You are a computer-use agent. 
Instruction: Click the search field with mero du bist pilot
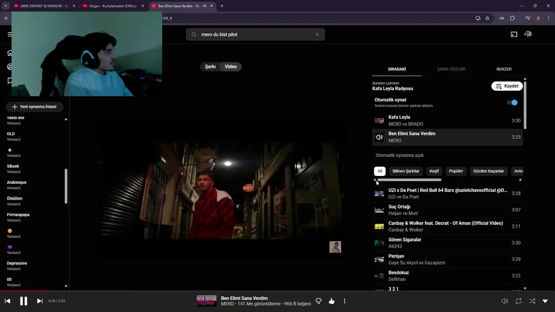[x=255, y=35]
